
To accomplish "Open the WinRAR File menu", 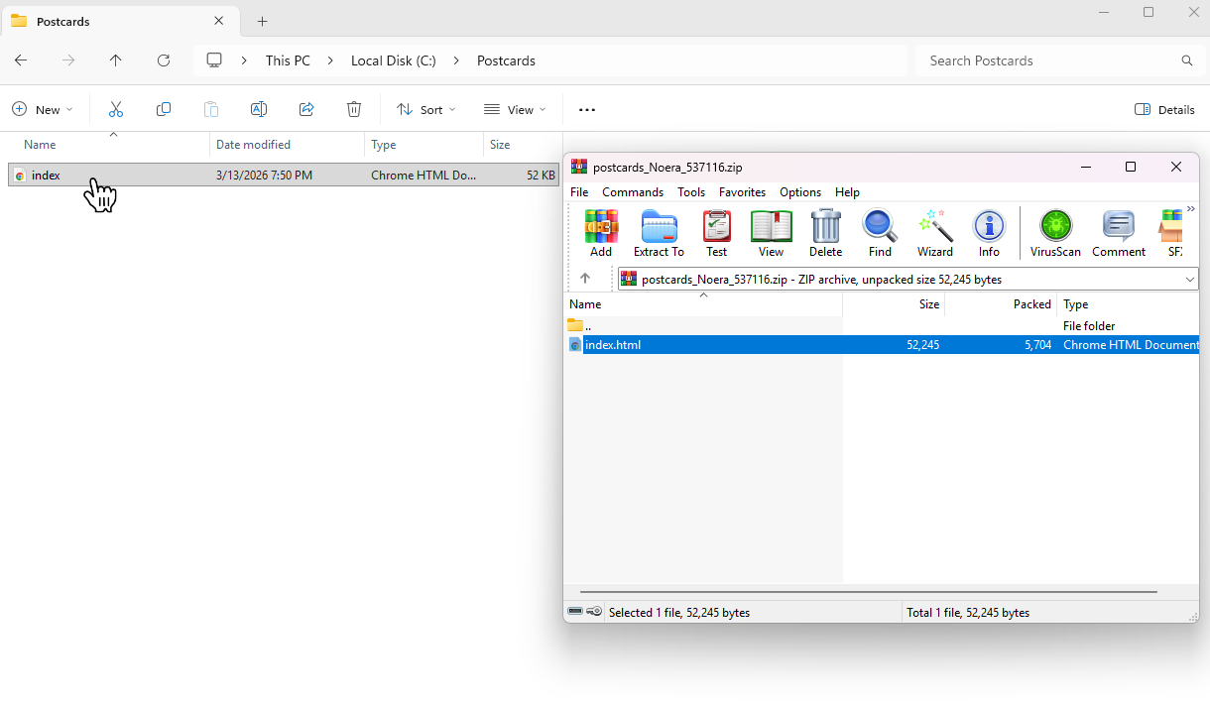I will point(579,192).
